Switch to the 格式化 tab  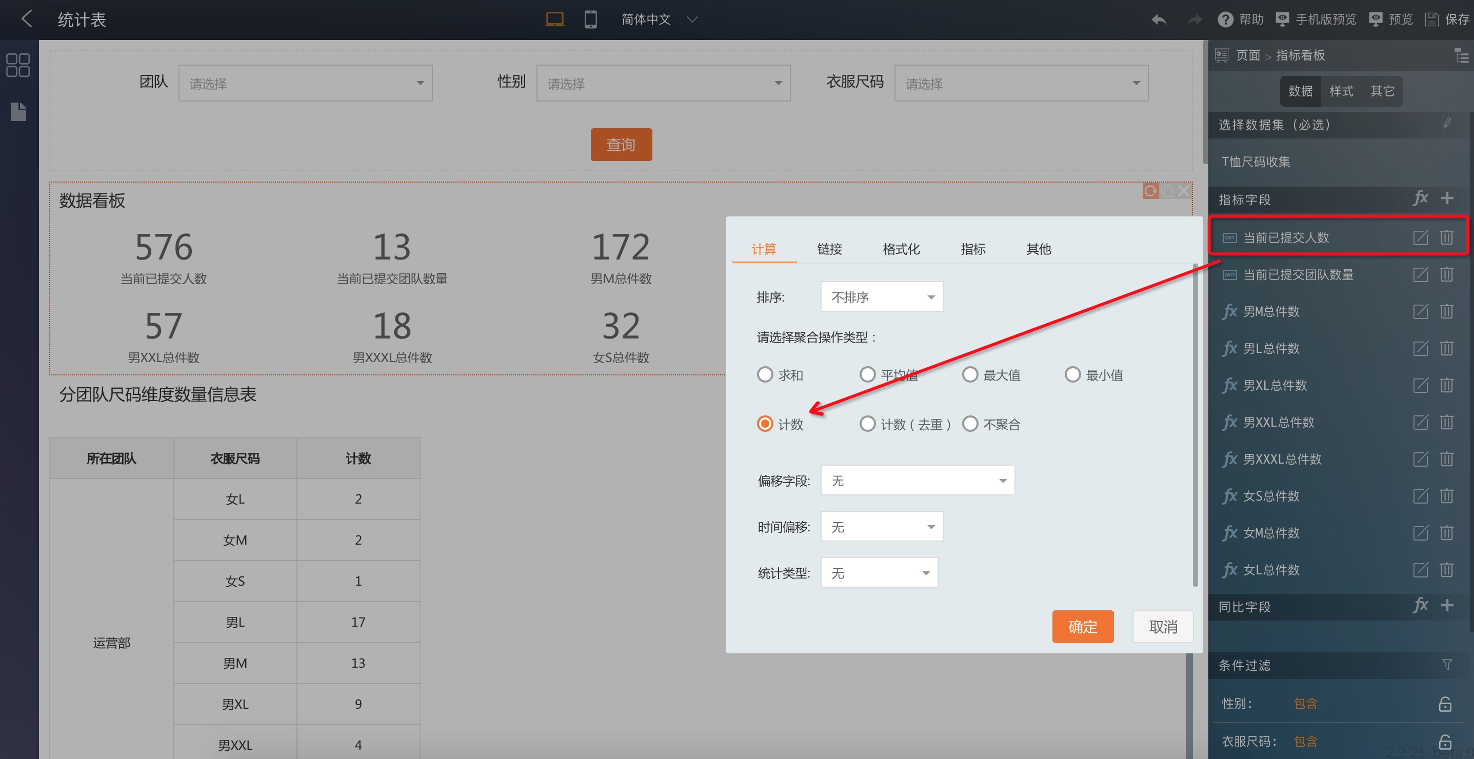tap(901, 249)
